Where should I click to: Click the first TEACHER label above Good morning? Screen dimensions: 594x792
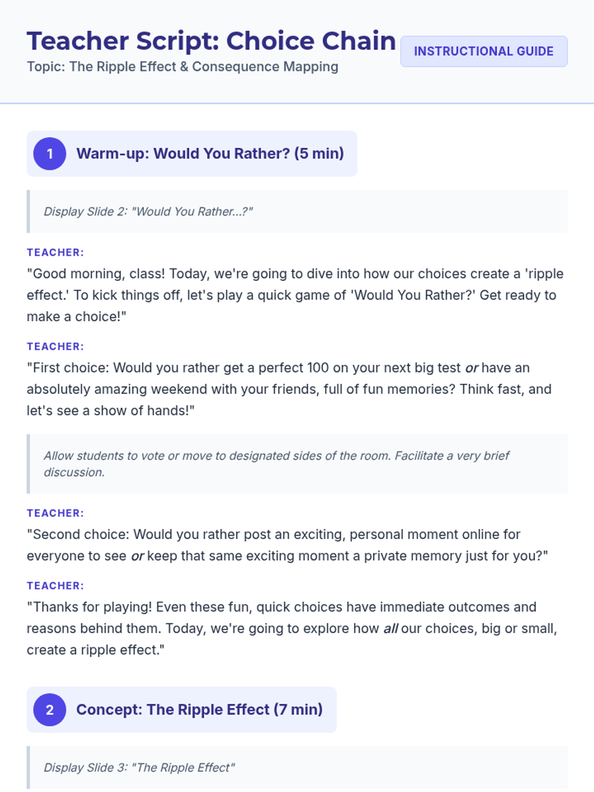click(x=55, y=252)
